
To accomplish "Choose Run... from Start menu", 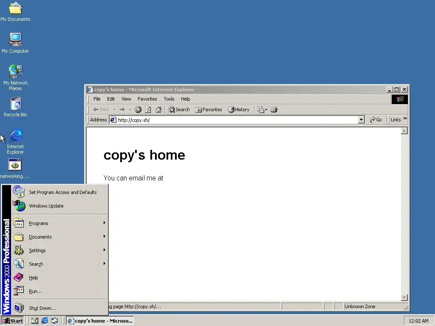I will coord(59,291).
